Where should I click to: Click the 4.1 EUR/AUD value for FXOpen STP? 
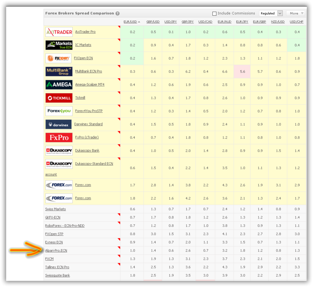(225, 234)
